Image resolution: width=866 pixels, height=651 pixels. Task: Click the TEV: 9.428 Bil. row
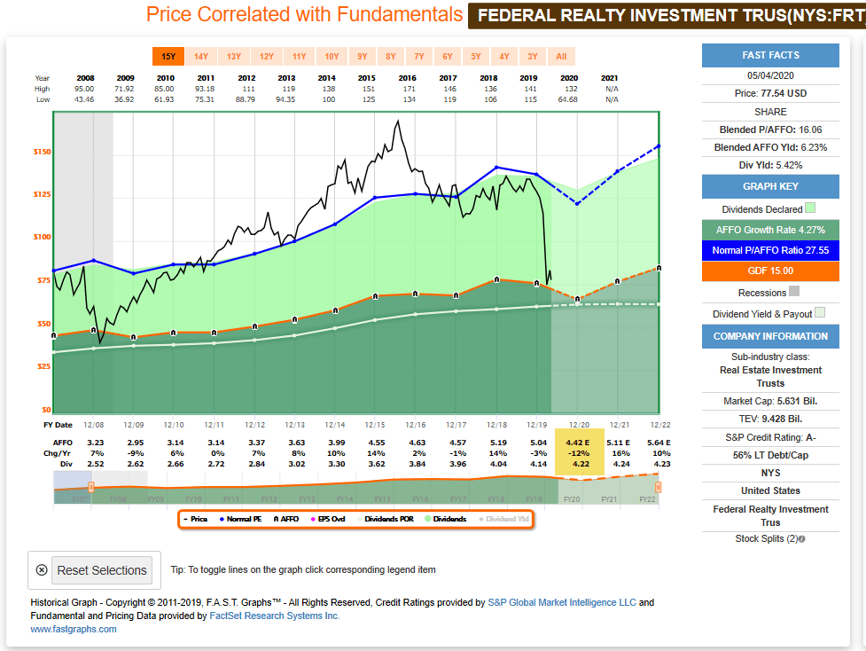pos(770,419)
